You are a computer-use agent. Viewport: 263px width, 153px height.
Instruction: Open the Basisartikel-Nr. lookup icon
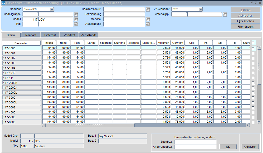click(148, 9)
